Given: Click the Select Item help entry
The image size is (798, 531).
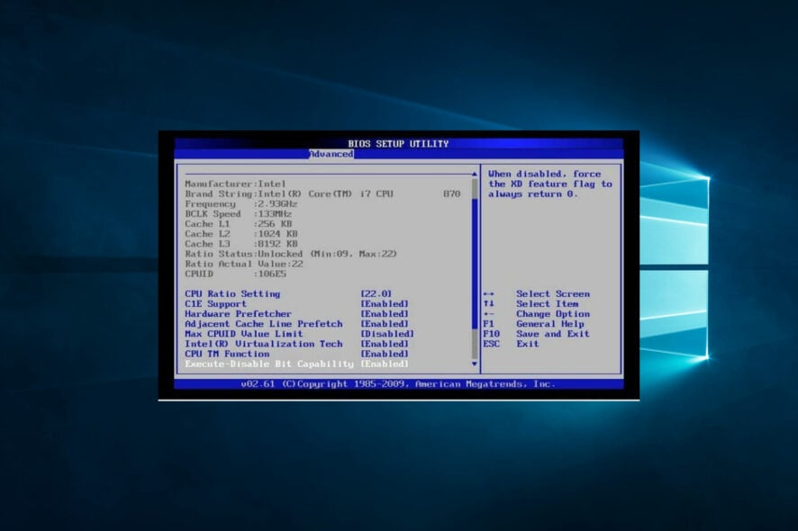Looking at the screenshot, I should click(547, 304).
